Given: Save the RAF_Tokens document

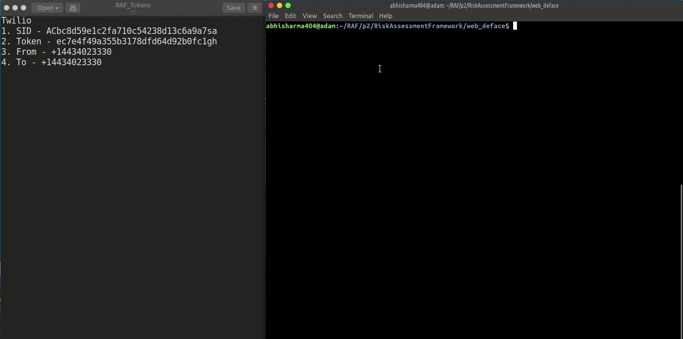Looking at the screenshot, I should pyautogui.click(x=234, y=8).
